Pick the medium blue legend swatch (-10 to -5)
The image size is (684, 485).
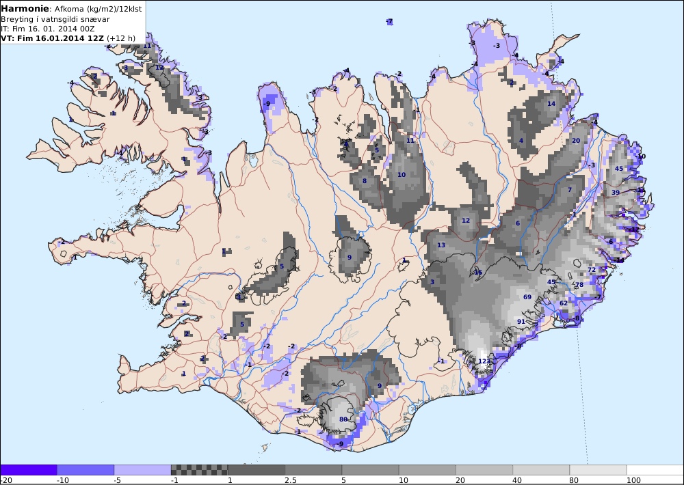click(x=85, y=470)
